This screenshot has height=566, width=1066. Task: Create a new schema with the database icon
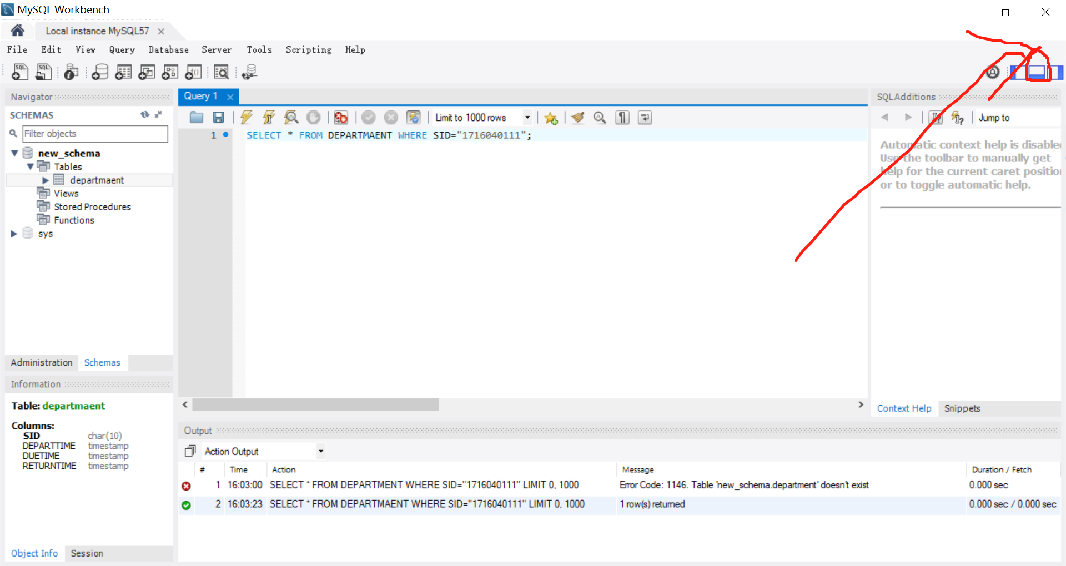point(100,72)
